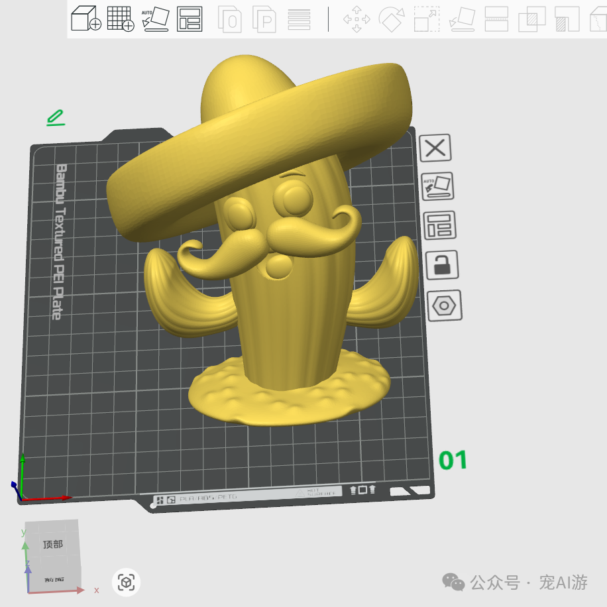Auto orient objects on plate 01
This screenshot has width=607, height=607.
click(437, 186)
